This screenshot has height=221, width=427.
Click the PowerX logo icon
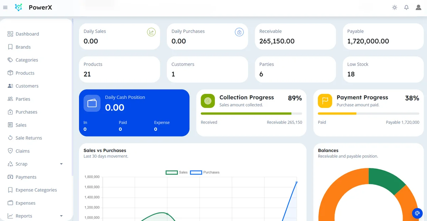click(x=19, y=7)
